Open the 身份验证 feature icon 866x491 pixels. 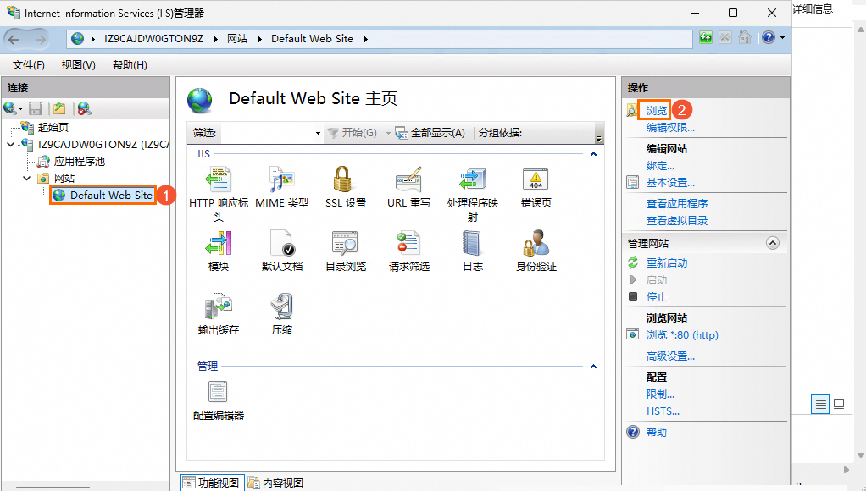point(536,243)
